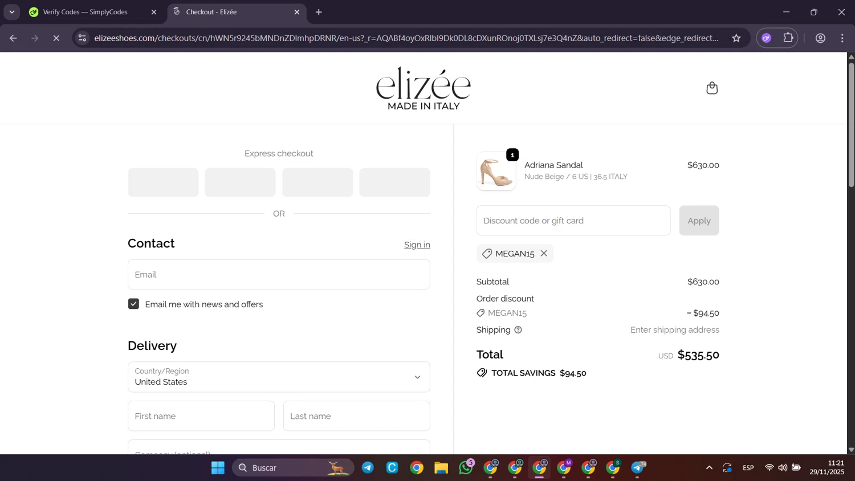This screenshot has height=481, width=855.
Task: Open the tab search dropdown arrow
Action: pyautogui.click(x=11, y=12)
